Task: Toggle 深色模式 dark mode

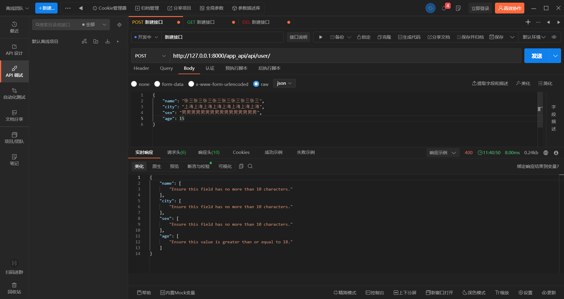Action: pos(474,293)
